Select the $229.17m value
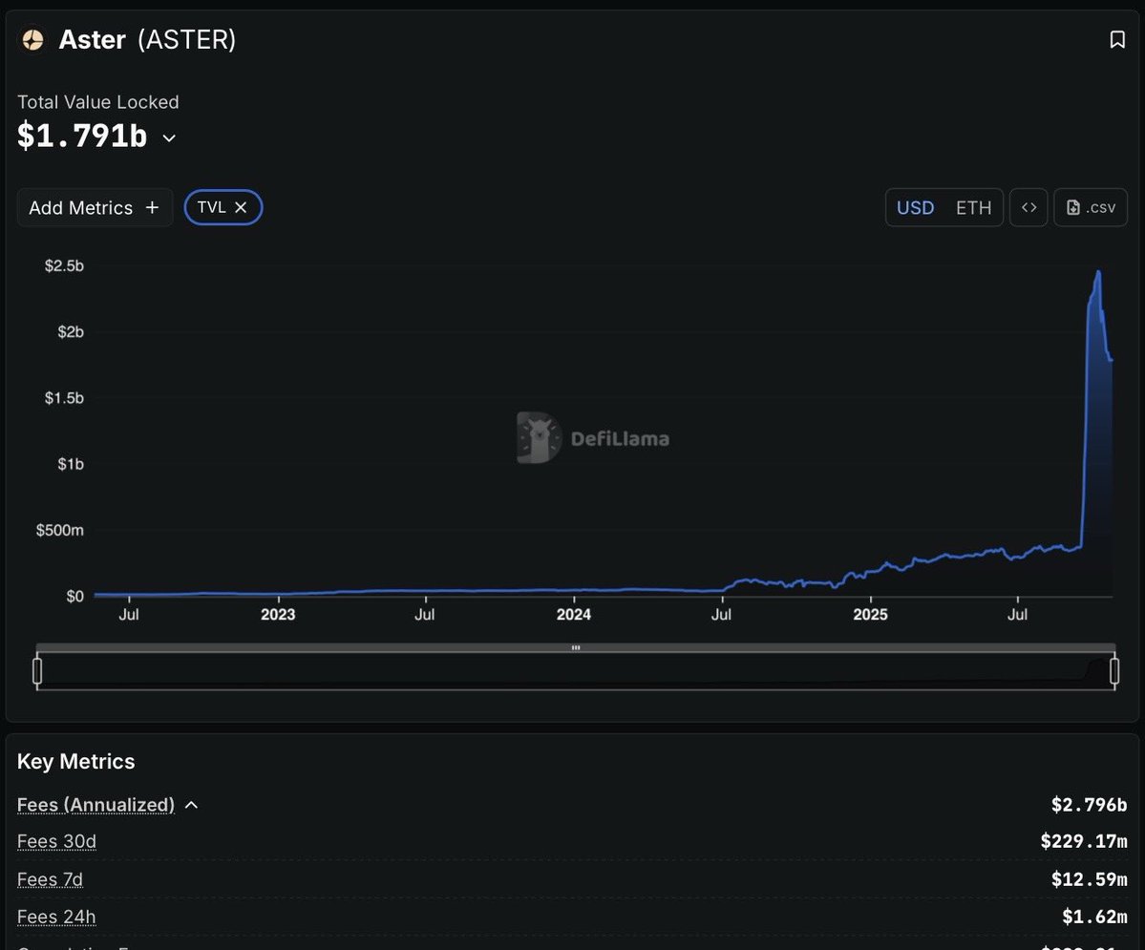1145x950 pixels. (1084, 841)
